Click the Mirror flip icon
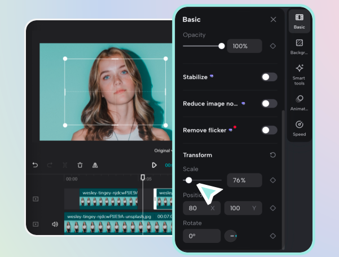This screenshot has height=257, width=339. click(95, 165)
